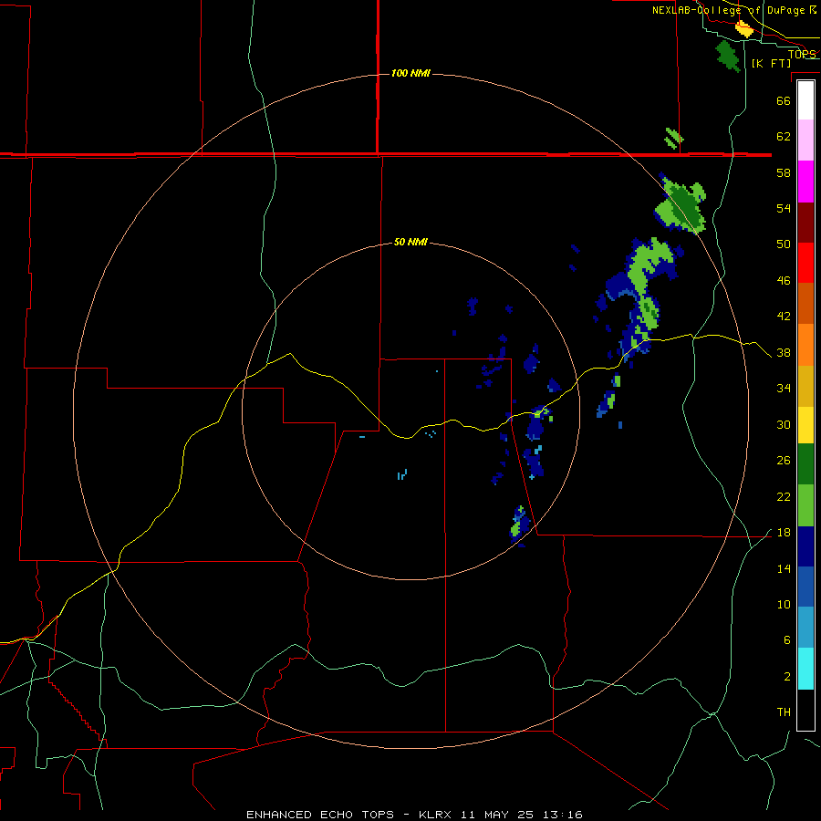821x821 pixels.
Task: Click the '22' legend value
Action: (784, 496)
